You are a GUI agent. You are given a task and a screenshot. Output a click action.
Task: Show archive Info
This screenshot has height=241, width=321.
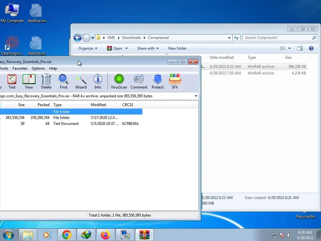pyautogui.click(x=98, y=81)
